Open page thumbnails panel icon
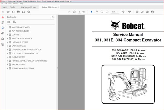The height and width of the screenshot is (110, 164). [x=3, y=22]
